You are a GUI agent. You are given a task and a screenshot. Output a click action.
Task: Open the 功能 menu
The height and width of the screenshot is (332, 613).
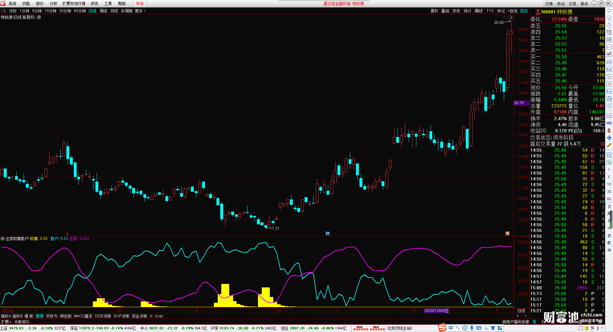[x=26, y=4]
